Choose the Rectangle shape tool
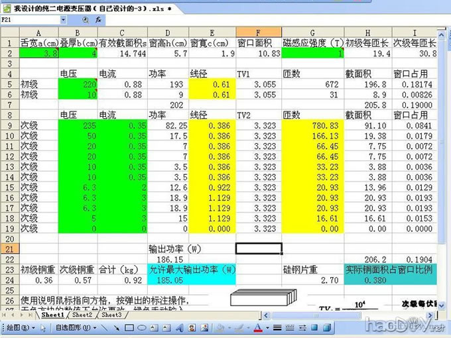 point(129,328)
